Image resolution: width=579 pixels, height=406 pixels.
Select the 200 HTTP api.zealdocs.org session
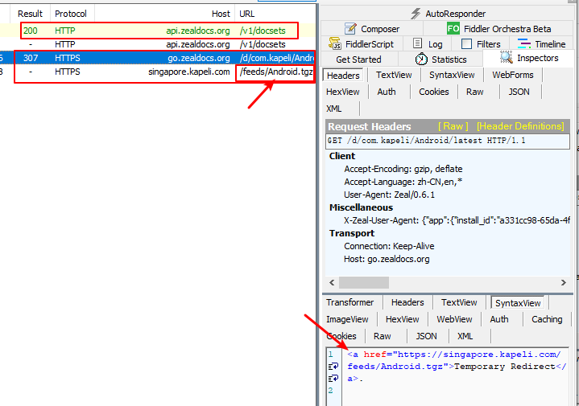[x=158, y=31]
